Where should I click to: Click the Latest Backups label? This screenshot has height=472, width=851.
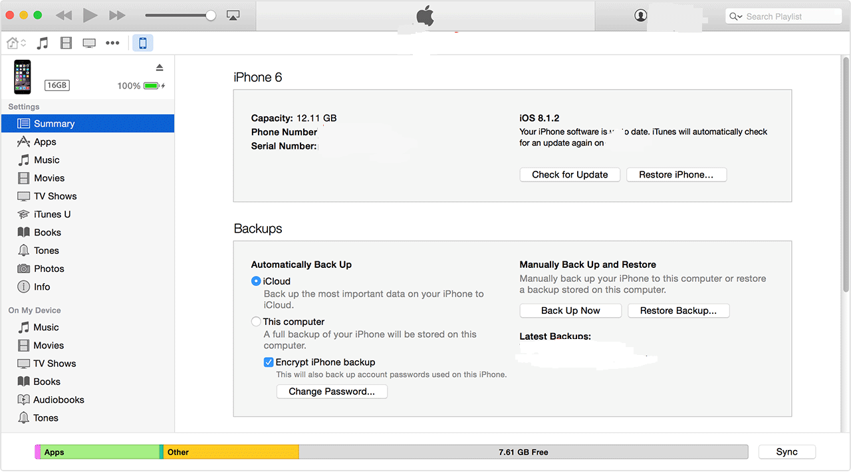[x=555, y=336]
